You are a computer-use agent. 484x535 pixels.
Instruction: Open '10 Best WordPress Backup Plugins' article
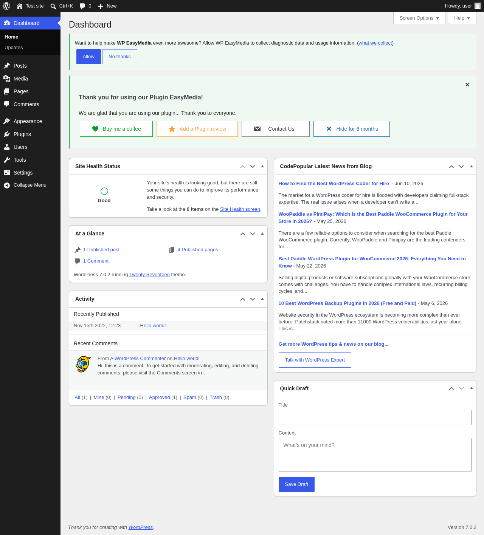pos(347,303)
